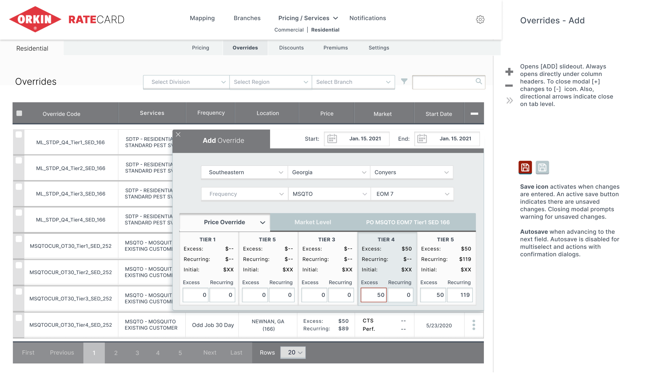This screenshot has height=374, width=669.
Task: Open the three-dot row actions menu
Action: 474,325
